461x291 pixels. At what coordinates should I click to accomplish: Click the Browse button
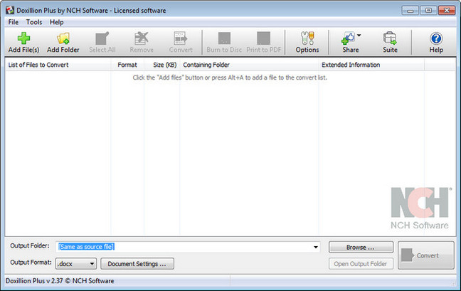(359, 247)
